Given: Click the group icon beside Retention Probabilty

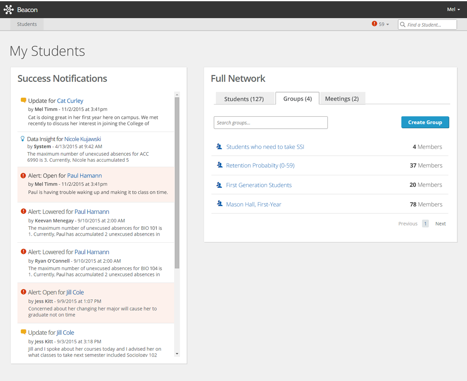Looking at the screenshot, I should tap(219, 165).
